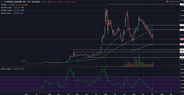Hide the RSI (14, close) indicator

coord(14,69)
